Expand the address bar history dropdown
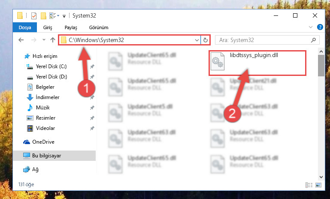This screenshot has width=330, height=199. pyautogui.click(x=197, y=40)
